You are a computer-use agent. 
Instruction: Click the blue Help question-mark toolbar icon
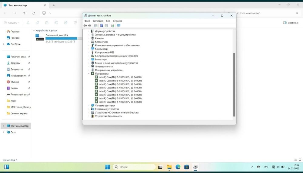click(x=102, y=26)
